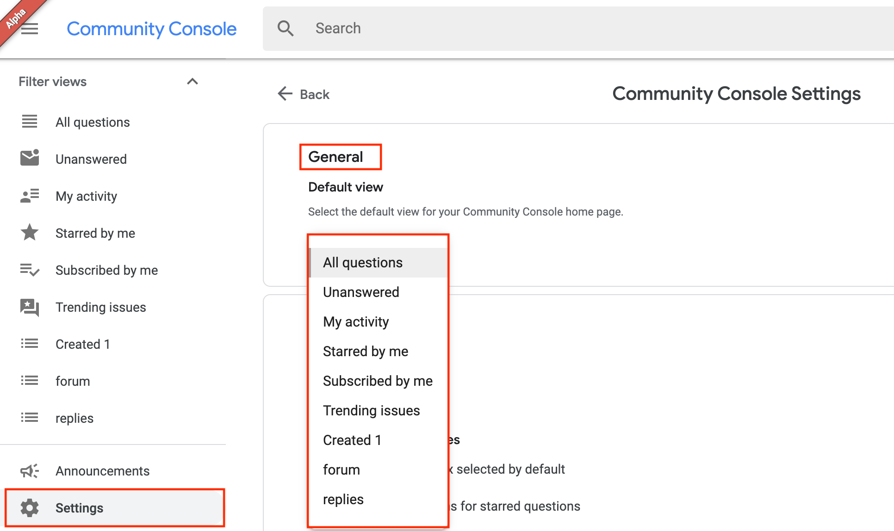Click the Community Console title link
This screenshot has width=894, height=531.
pos(151,29)
